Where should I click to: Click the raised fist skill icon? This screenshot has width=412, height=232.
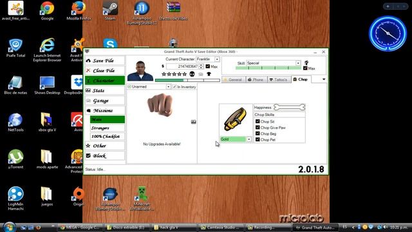[x=306, y=63]
